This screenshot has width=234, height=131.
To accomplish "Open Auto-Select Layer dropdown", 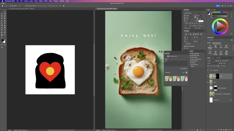I will 20,6.
